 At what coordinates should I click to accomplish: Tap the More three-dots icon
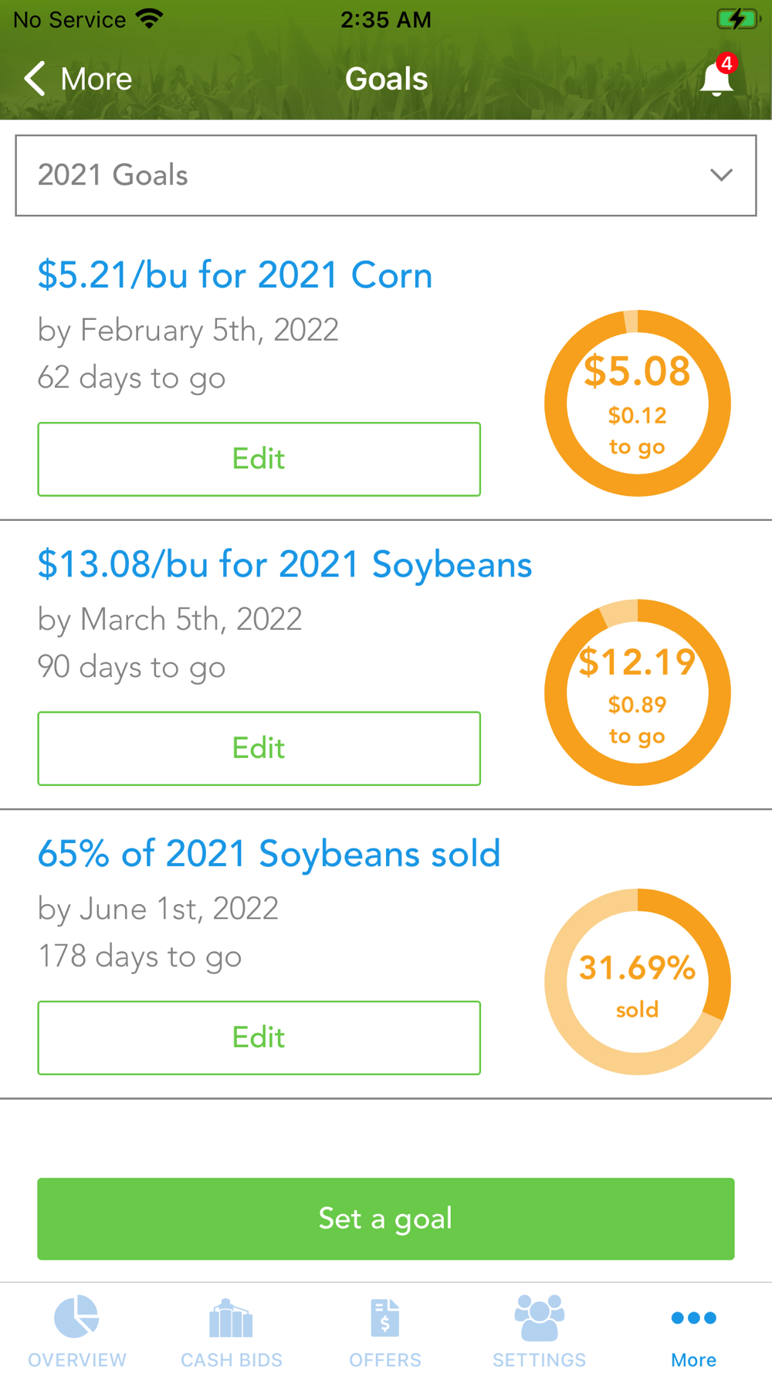[693, 1318]
